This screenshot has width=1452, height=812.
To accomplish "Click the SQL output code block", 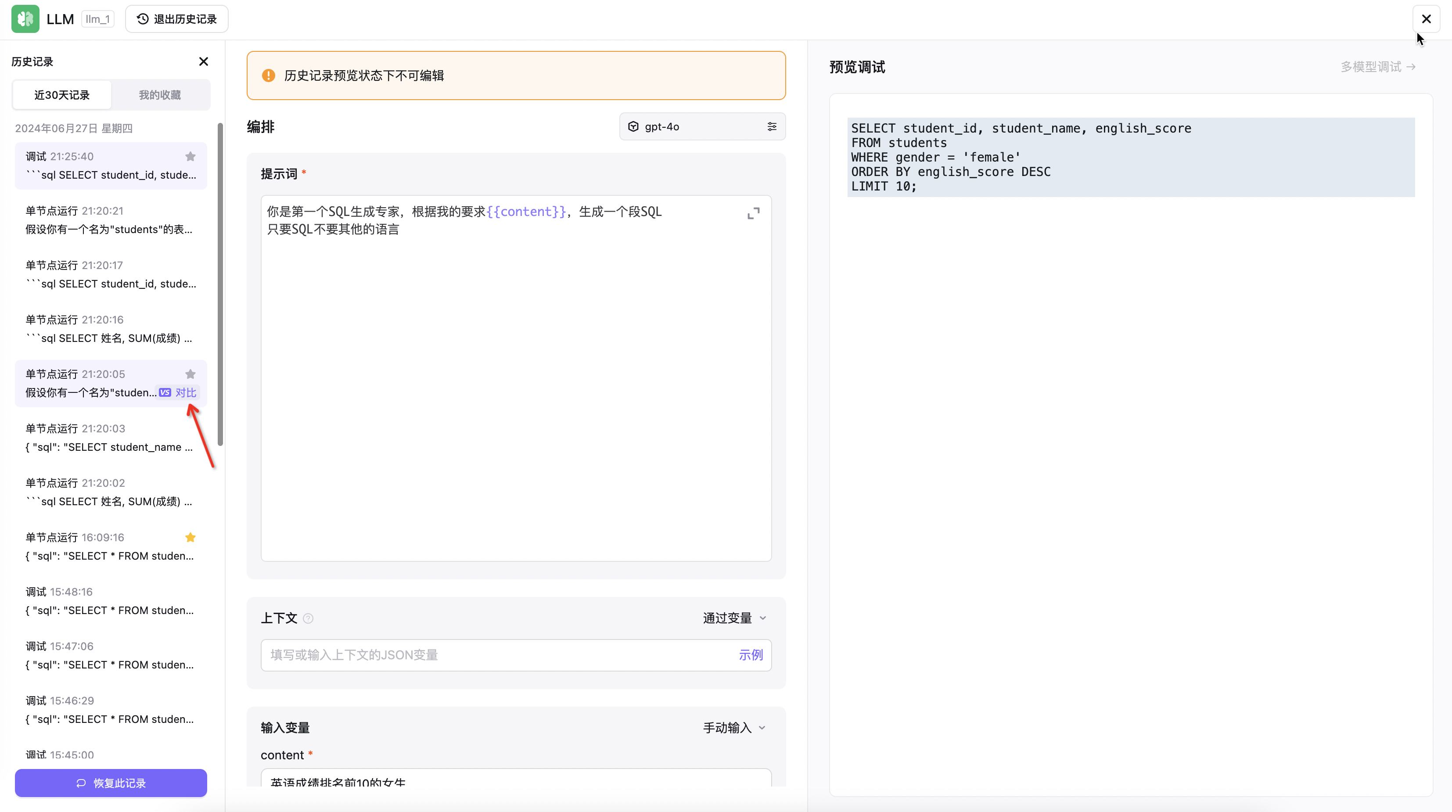I will tap(1131, 157).
